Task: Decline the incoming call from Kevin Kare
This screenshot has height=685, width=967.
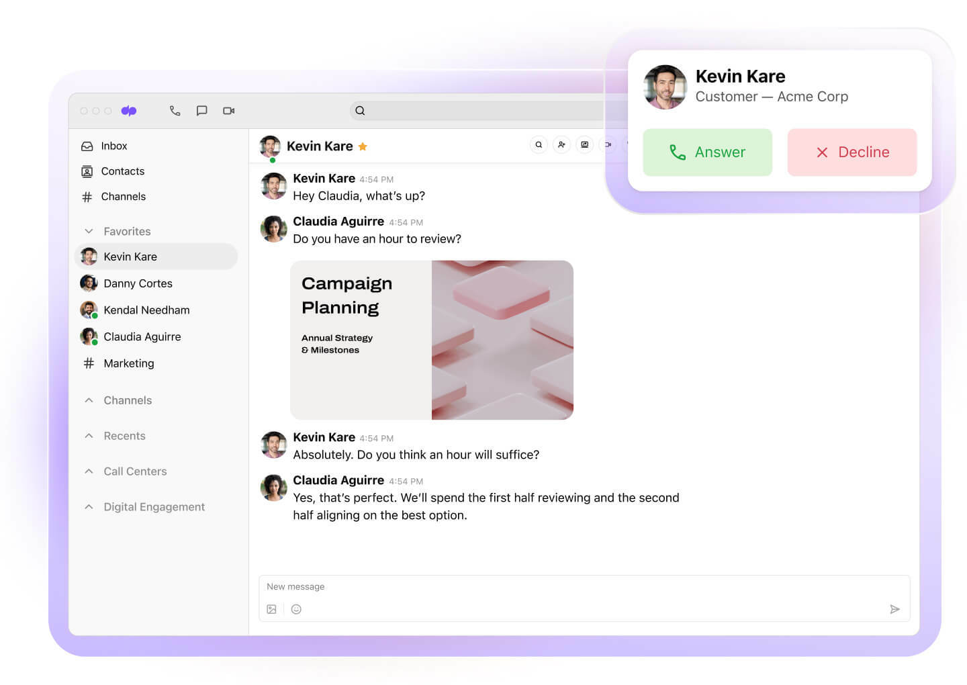Action: pos(852,152)
